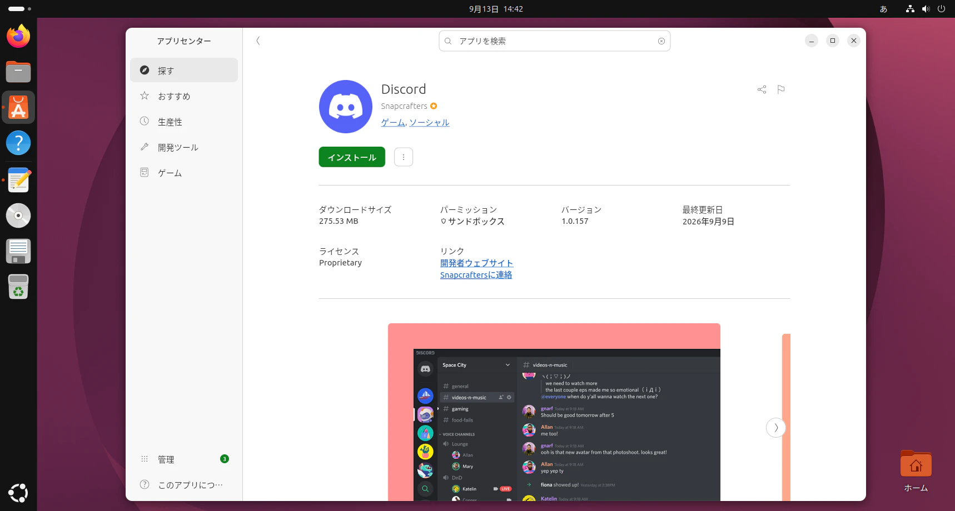The width and height of the screenshot is (955, 511).
Task: Show applications with the Ubuntu logo
Action: (x=18, y=493)
